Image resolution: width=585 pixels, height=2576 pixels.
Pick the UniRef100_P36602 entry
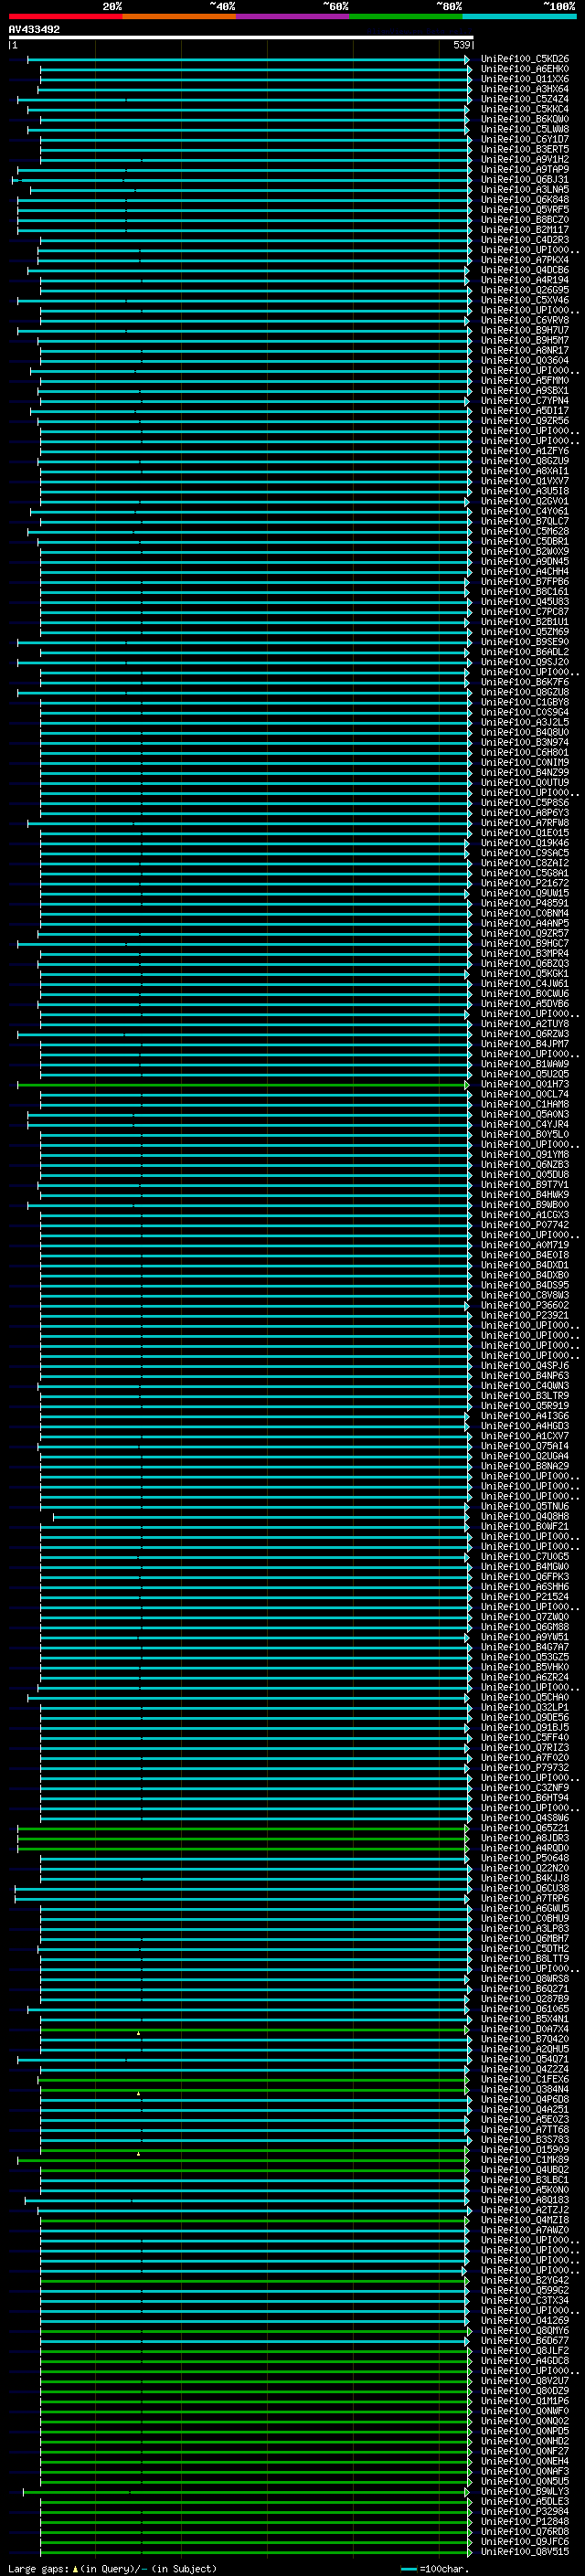(x=525, y=1305)
